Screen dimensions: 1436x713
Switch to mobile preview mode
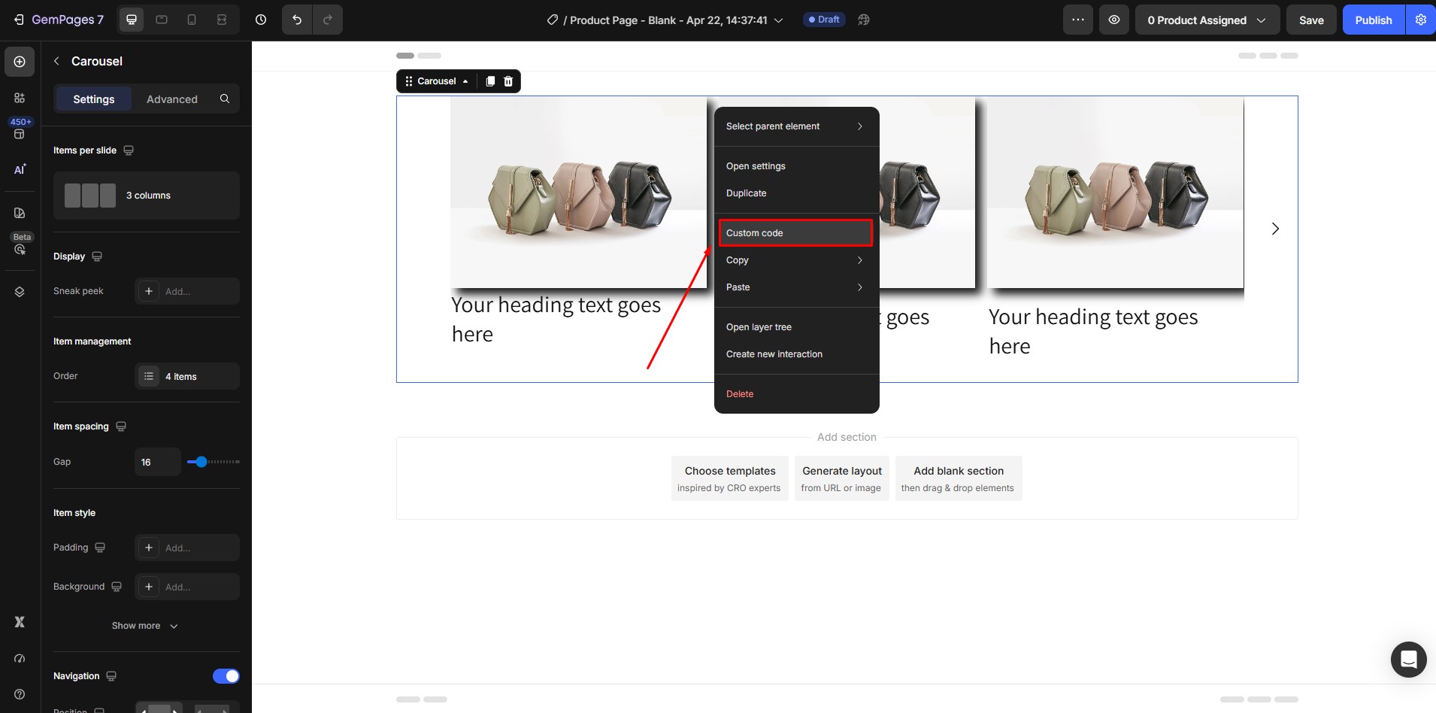[191, 20]
